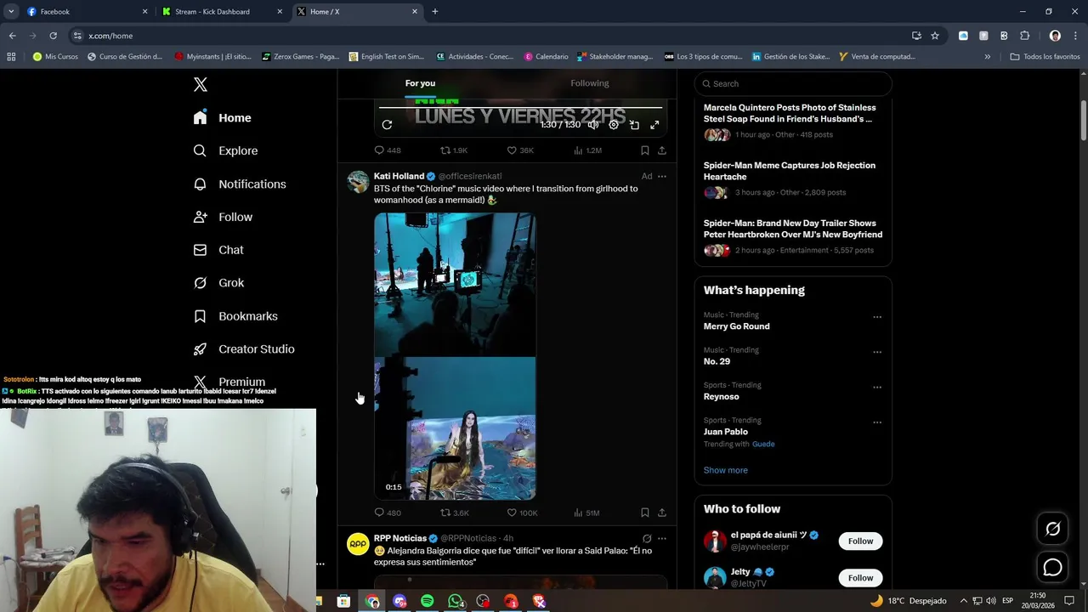Viewport: 1088px width, 612px height.
Task: Expand hidden bookmarks chevron
Action: (988, 57)
